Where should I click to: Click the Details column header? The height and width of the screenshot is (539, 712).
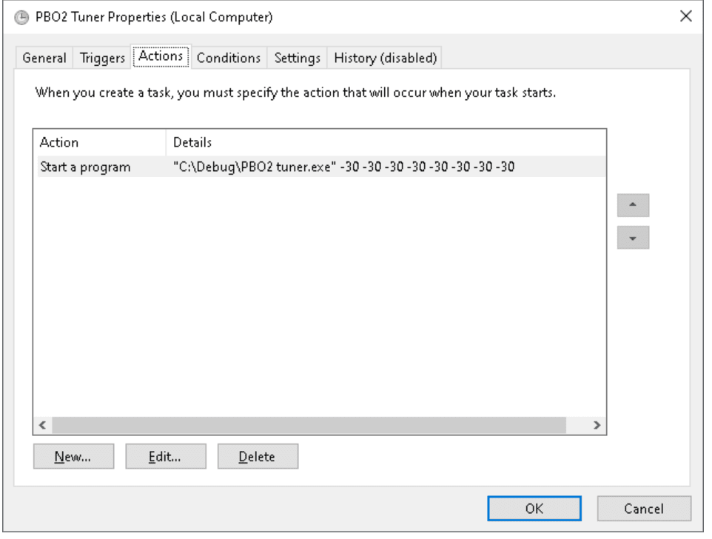pyautogui.click(x=385, y=142)
